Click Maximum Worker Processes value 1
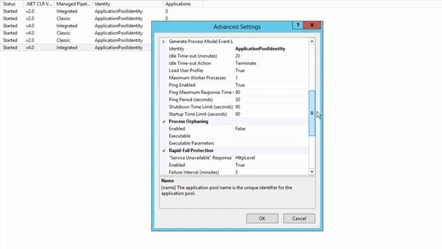Image resolution: width=442 pixels, height=249 pixels. click(236, 78)
